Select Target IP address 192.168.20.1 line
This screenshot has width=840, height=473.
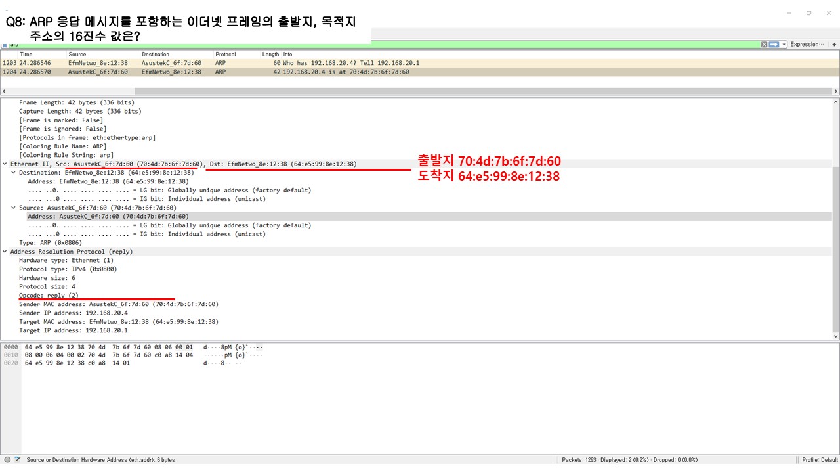click(73, 330)
